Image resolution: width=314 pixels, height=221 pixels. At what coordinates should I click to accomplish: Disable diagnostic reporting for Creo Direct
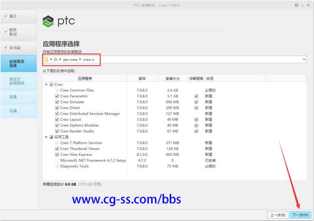coord(196,108)
